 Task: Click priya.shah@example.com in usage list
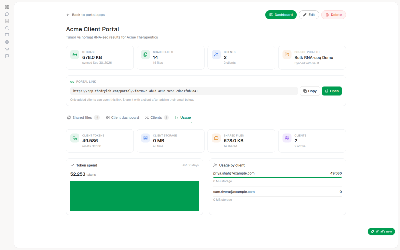coord(234,173)
